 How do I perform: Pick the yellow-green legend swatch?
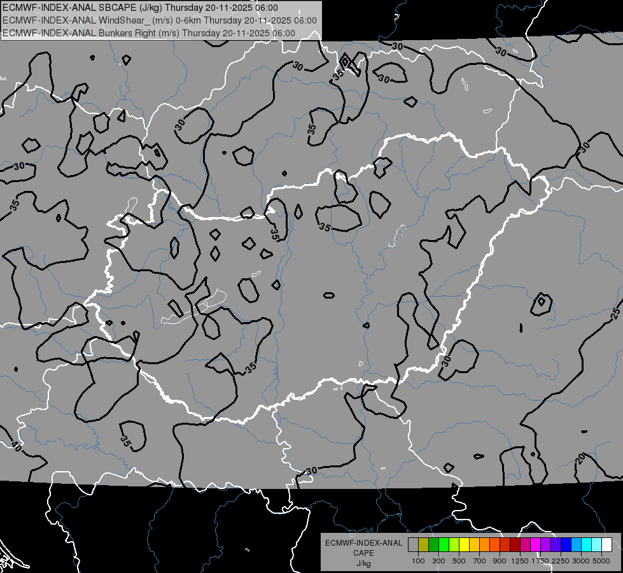point(454,544)
